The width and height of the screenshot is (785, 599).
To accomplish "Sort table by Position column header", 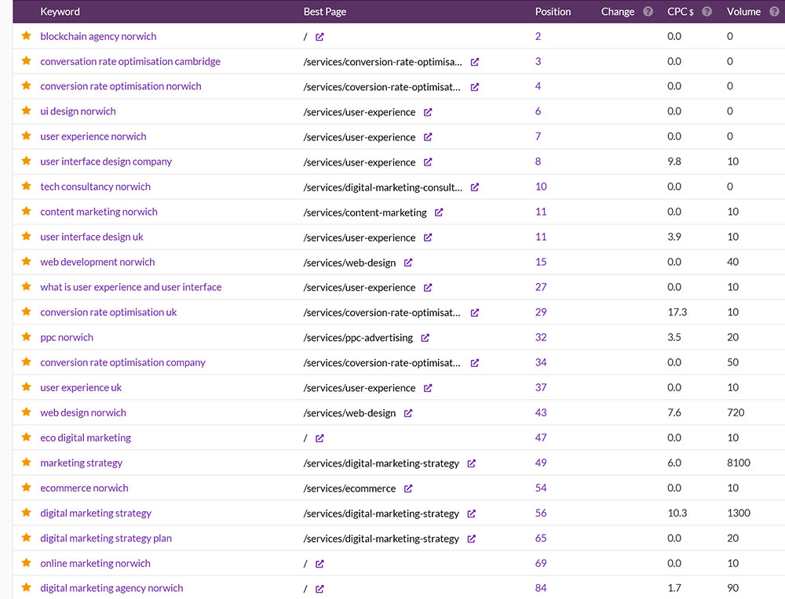I will [x=553, y=12].
